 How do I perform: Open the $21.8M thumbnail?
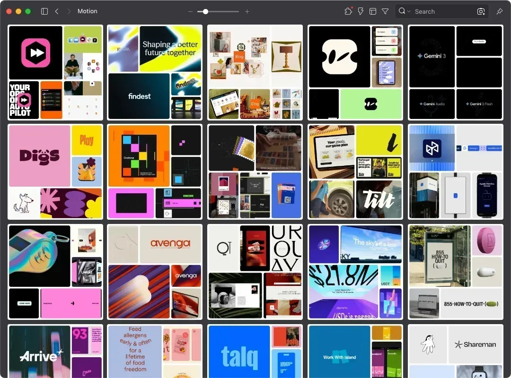pos(355,272)
